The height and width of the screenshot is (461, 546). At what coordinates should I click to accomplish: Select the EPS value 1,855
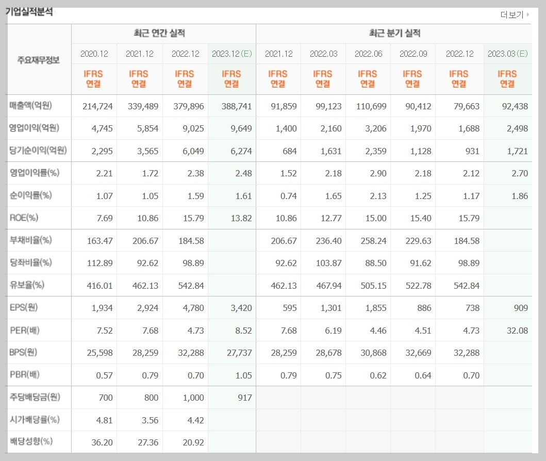[x=376, y=308]
